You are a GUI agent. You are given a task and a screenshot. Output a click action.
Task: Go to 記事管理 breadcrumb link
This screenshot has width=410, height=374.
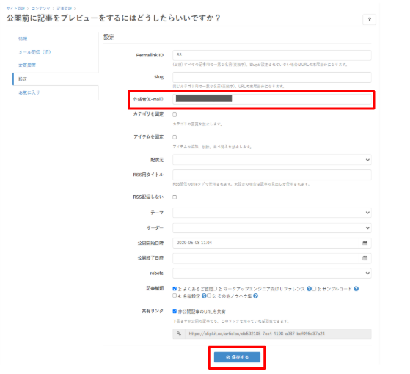click(65, 8)
